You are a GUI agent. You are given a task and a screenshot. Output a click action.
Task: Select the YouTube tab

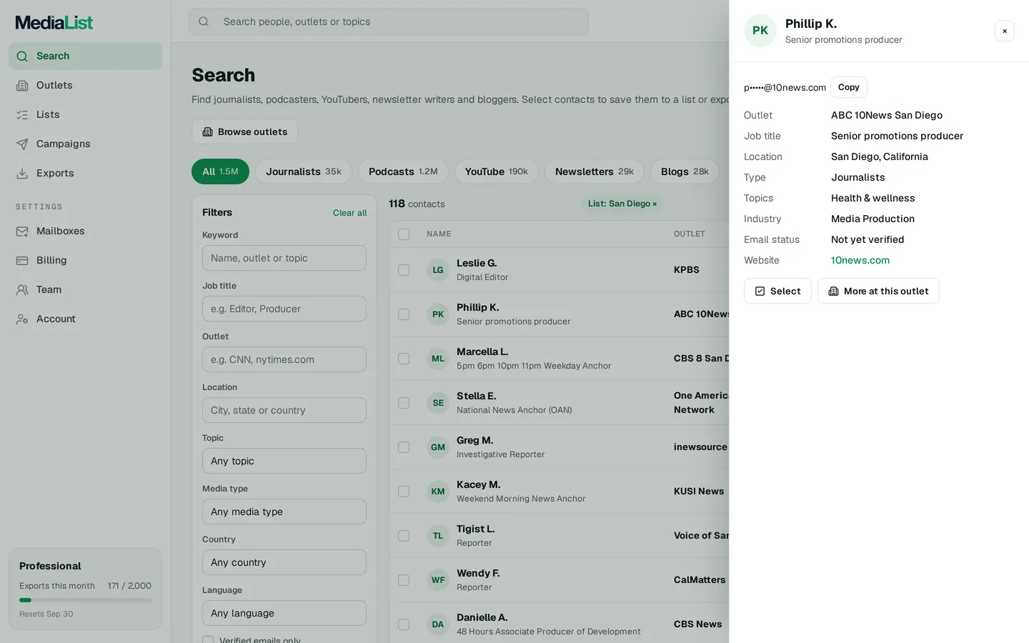[497, 171]
